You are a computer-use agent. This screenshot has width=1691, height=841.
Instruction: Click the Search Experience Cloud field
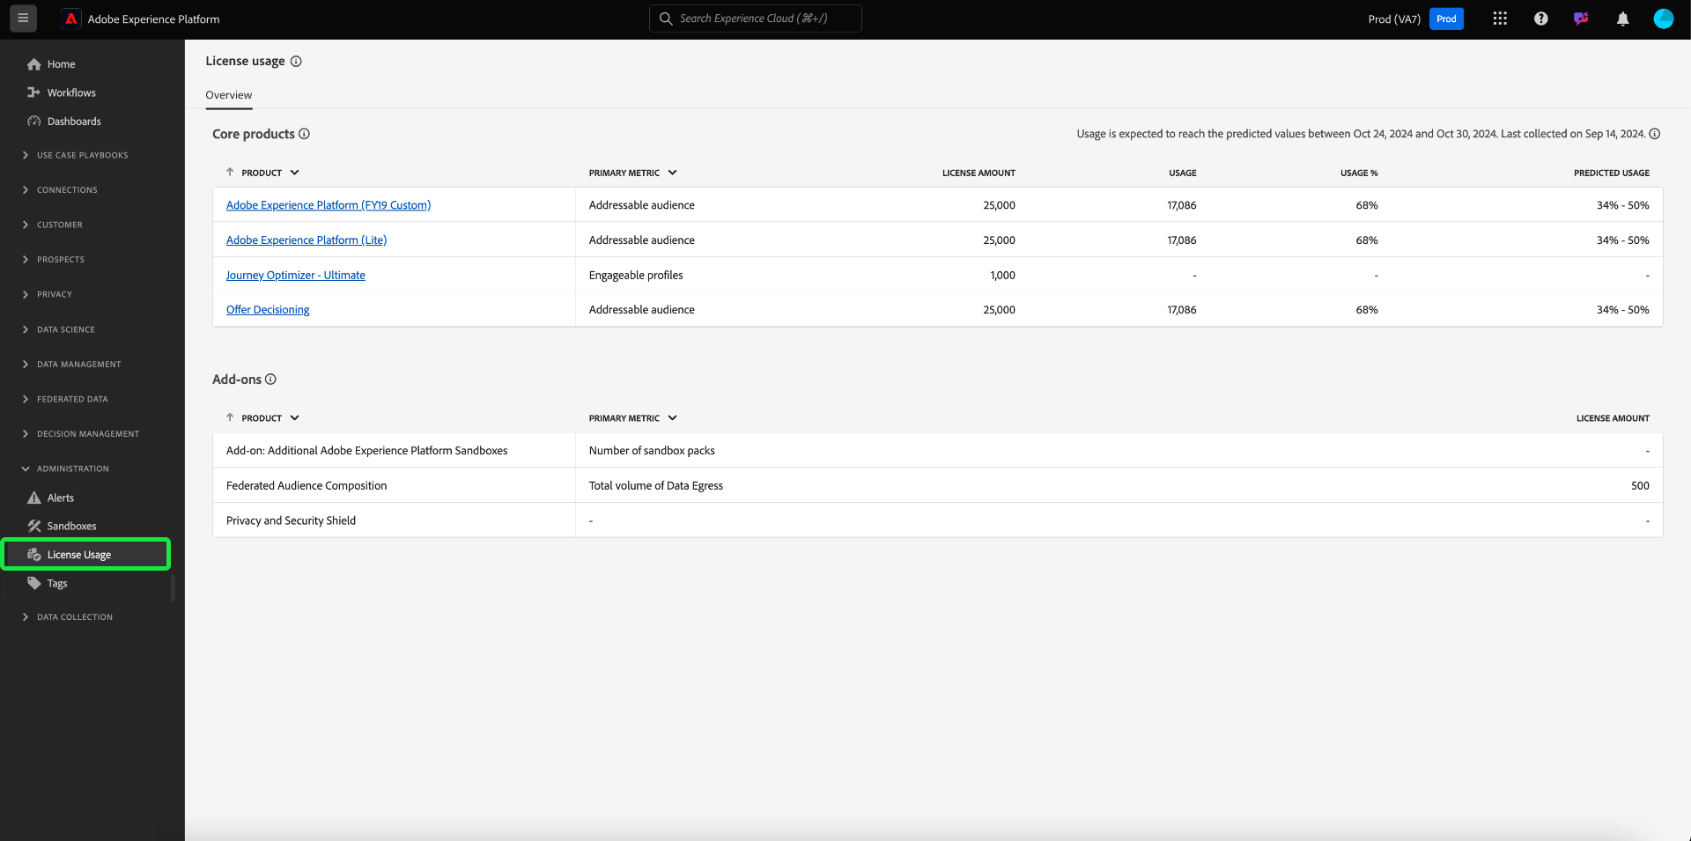point(756,18)
